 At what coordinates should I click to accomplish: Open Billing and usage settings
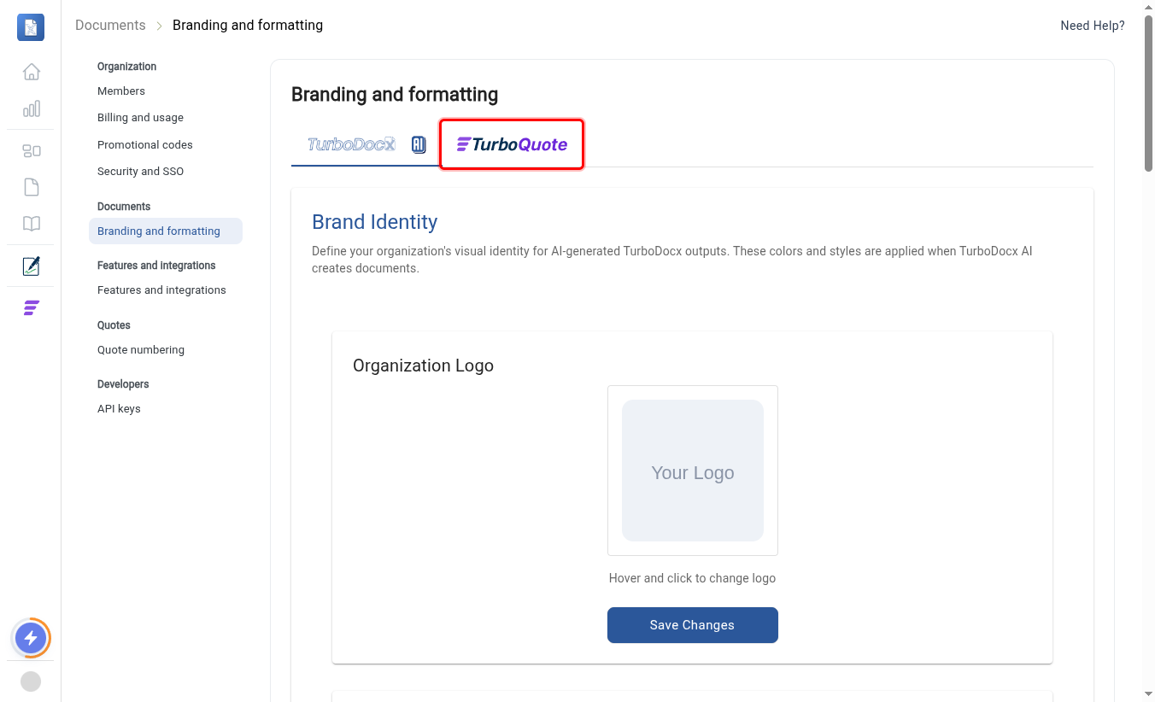tap(140, 118)
